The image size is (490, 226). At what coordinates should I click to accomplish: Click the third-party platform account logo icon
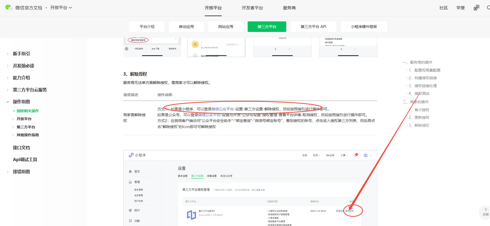[191, 215]
